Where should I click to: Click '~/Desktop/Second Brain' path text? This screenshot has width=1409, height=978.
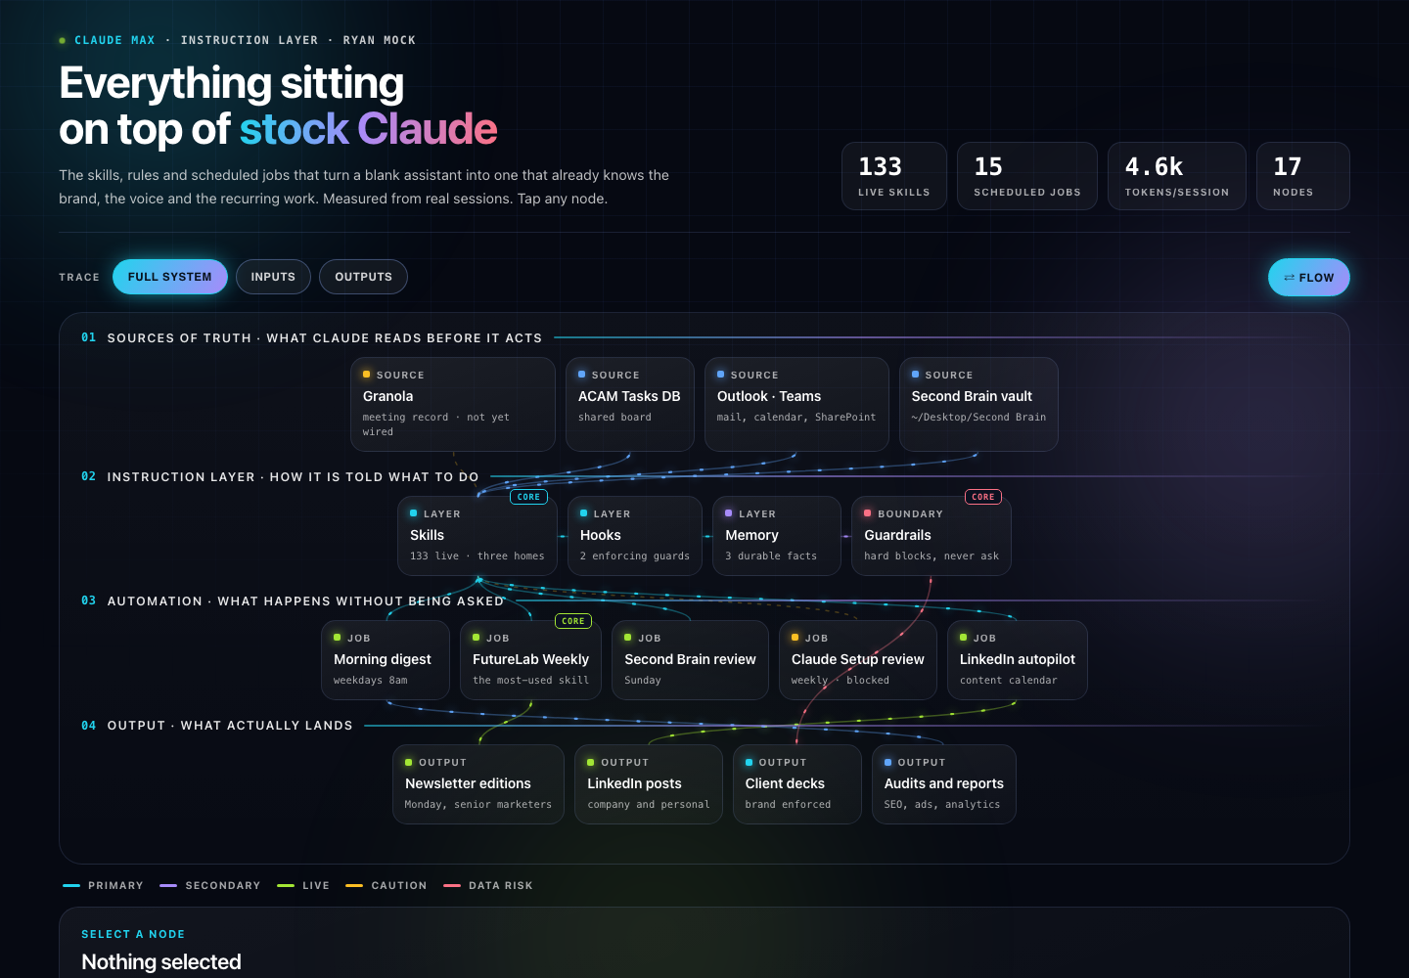[x=978, y=418]
